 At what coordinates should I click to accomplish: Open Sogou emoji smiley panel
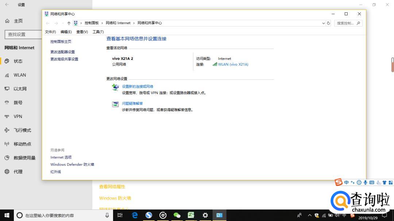click(x=359, y=182)
